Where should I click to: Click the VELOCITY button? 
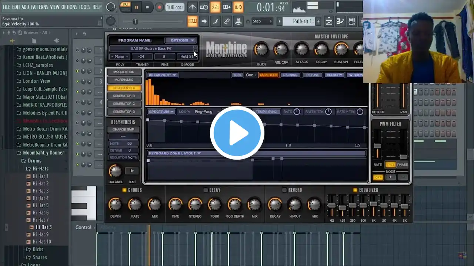coord(334,75)
